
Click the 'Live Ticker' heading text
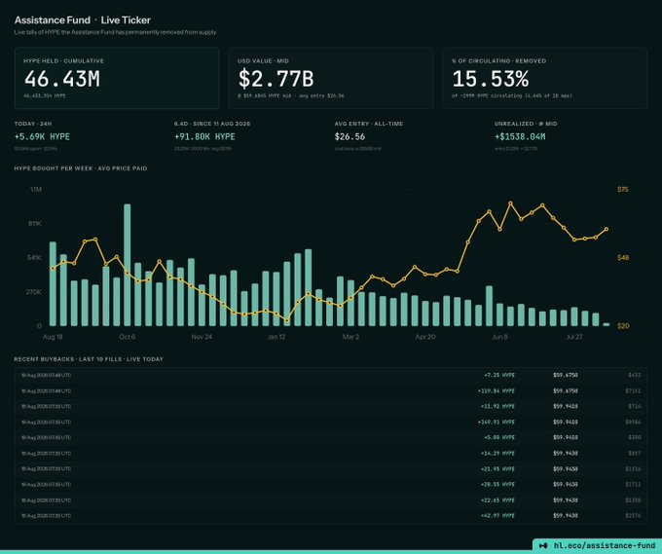pyautogui.click(x=126, y=20)
